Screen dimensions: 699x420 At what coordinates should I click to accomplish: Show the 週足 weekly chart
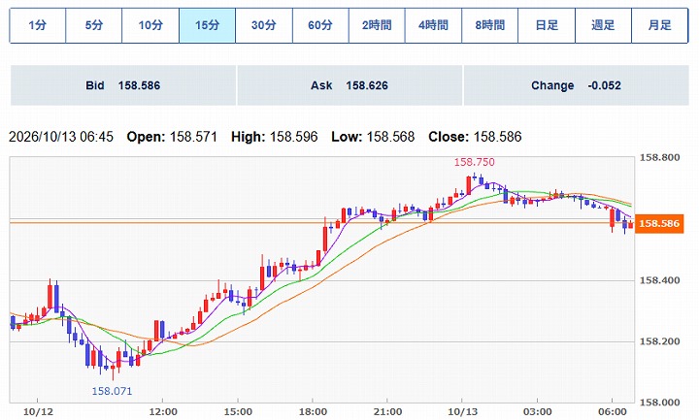(603, 25)
